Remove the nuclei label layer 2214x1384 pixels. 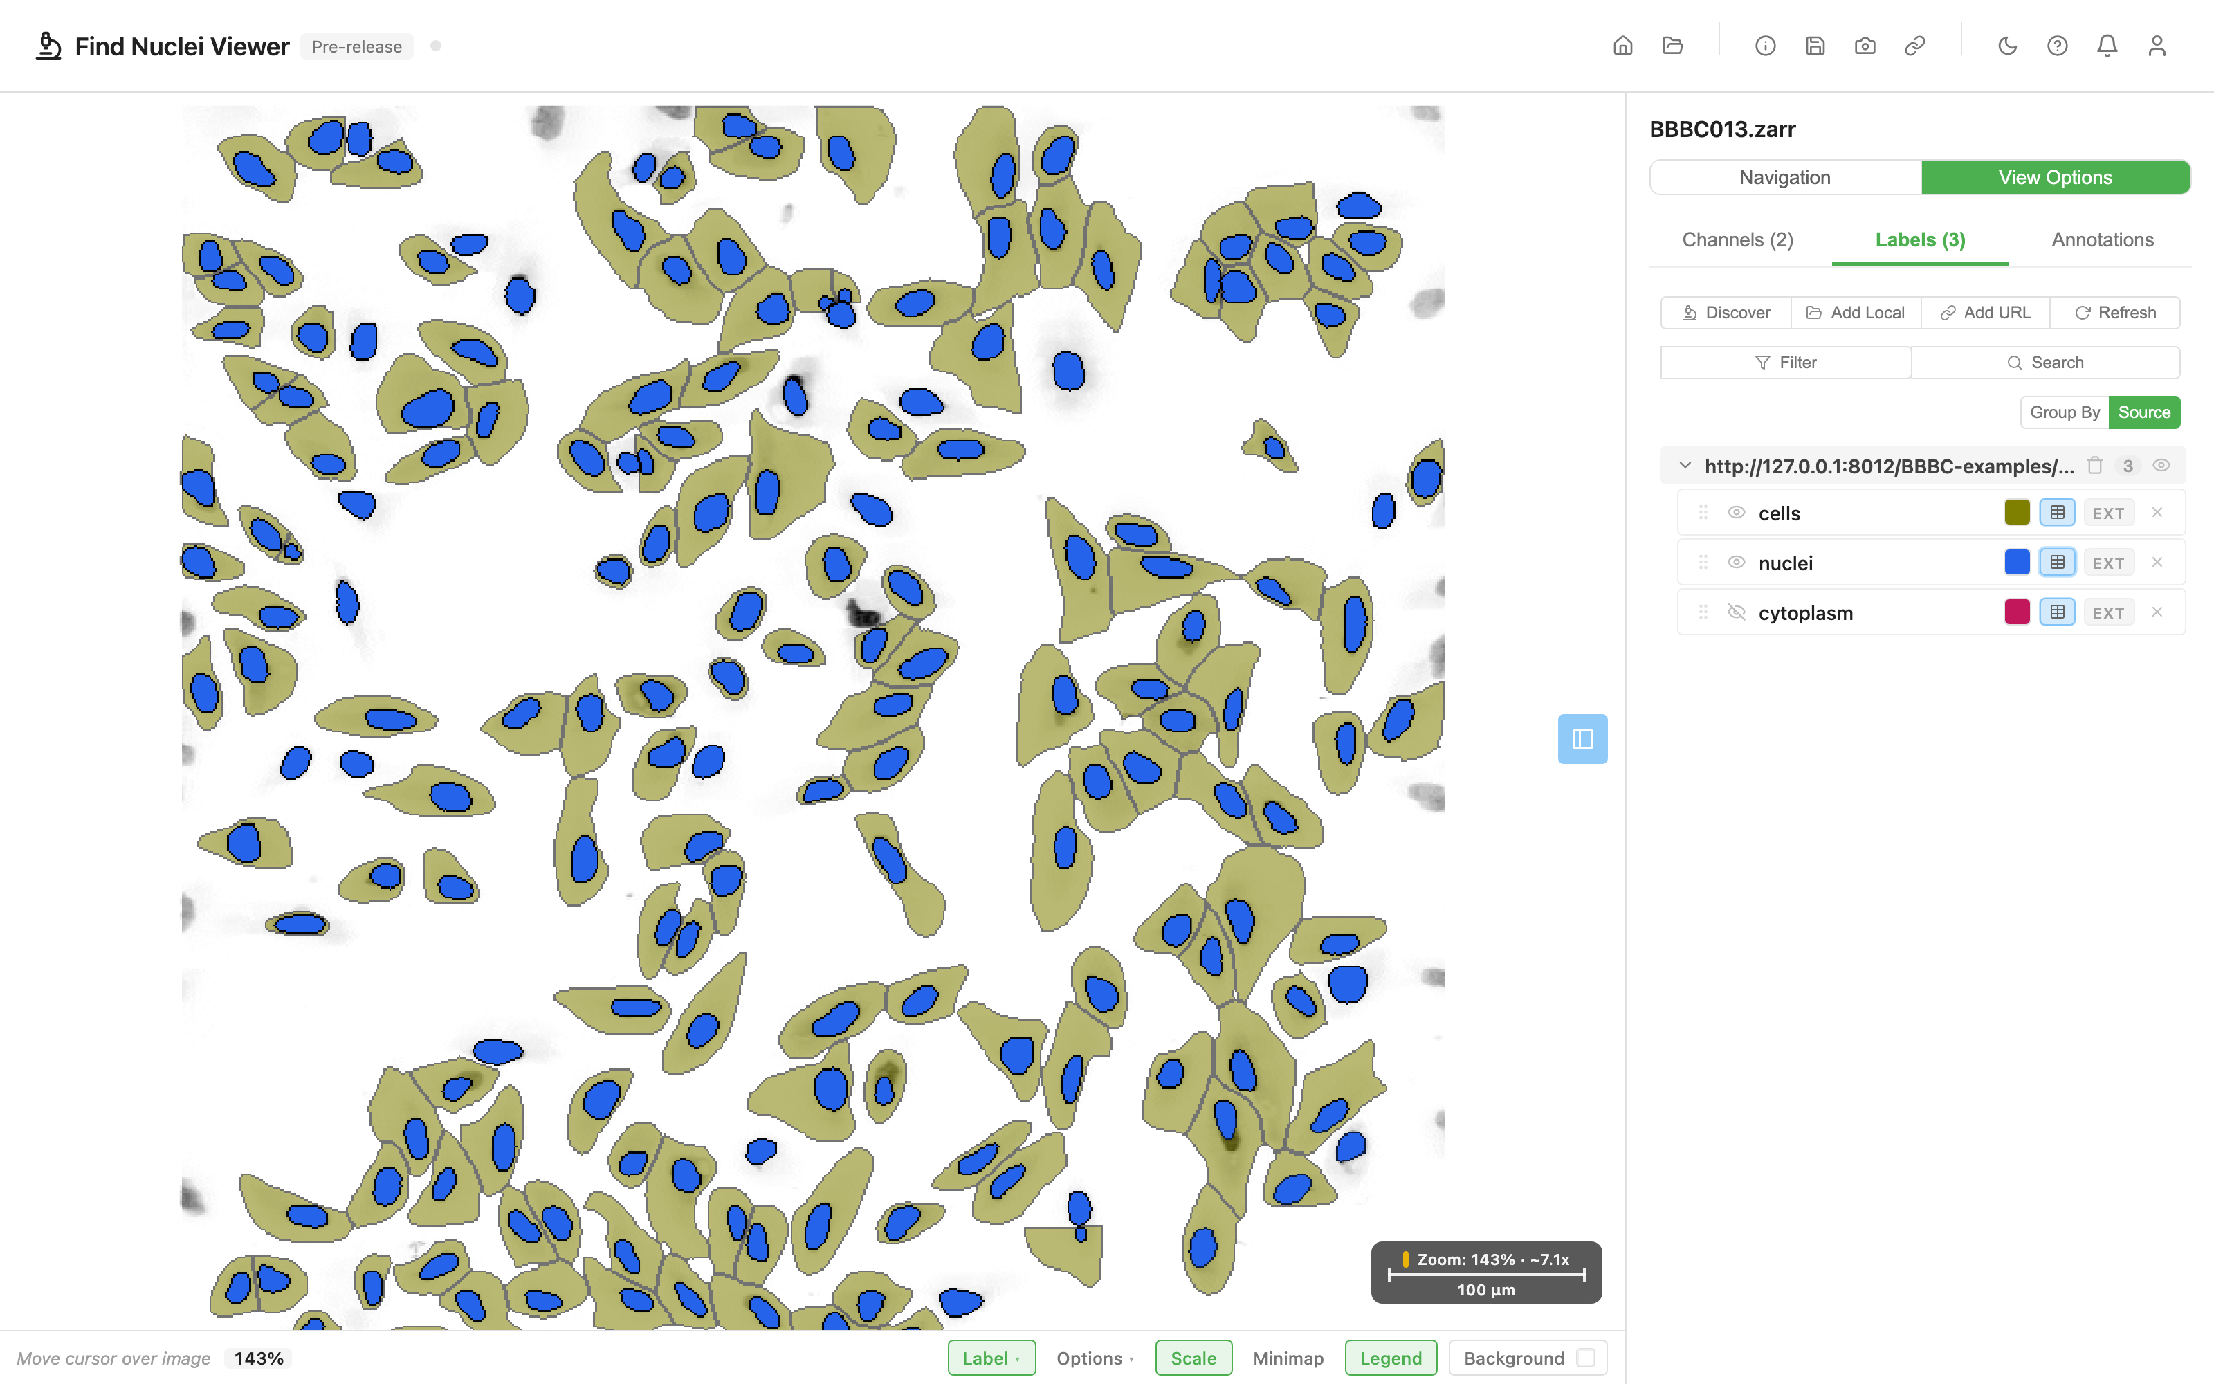(2157, 562)
